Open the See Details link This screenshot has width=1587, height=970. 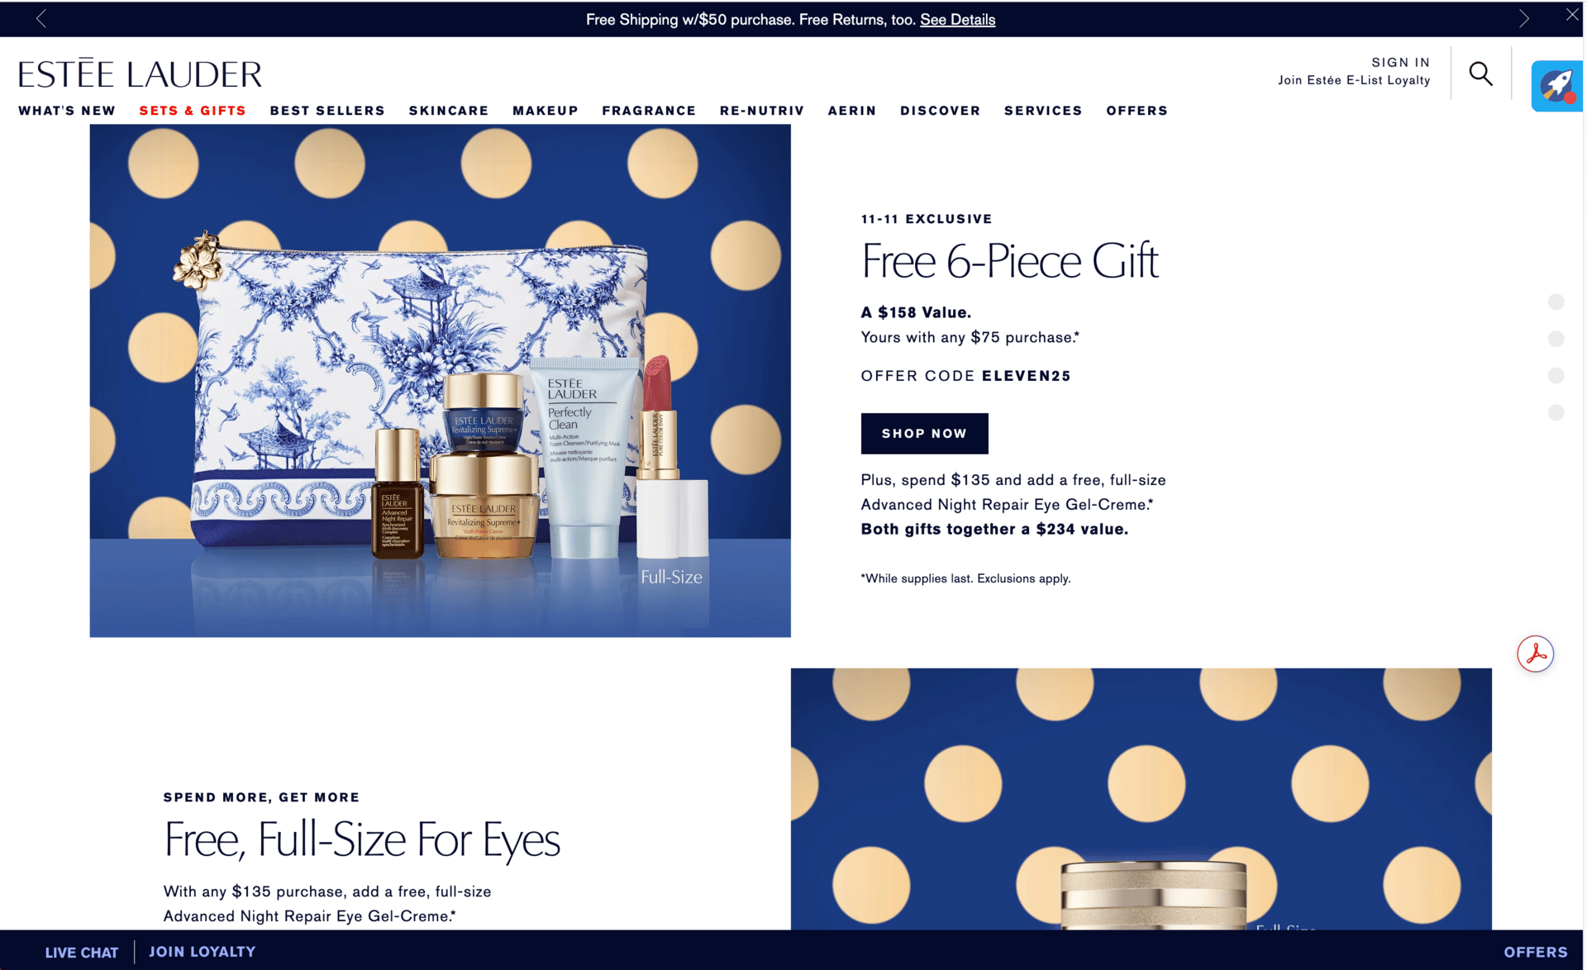[957, 20]
